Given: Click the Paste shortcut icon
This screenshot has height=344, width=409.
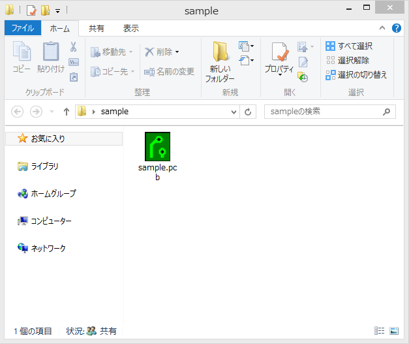Looking at the screenshot, I should [74, 77].
